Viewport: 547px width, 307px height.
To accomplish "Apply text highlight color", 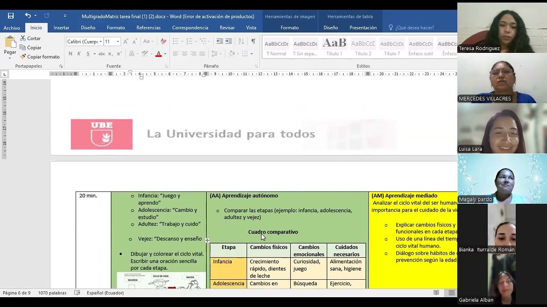I will pyautogui.click(x=145, y=54).
